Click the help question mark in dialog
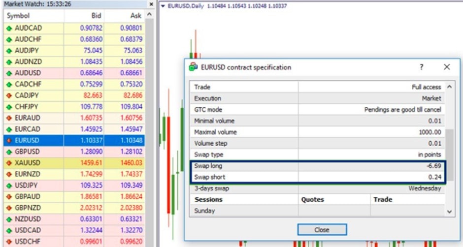Screen dimensions: 463x247 [421, 67]
